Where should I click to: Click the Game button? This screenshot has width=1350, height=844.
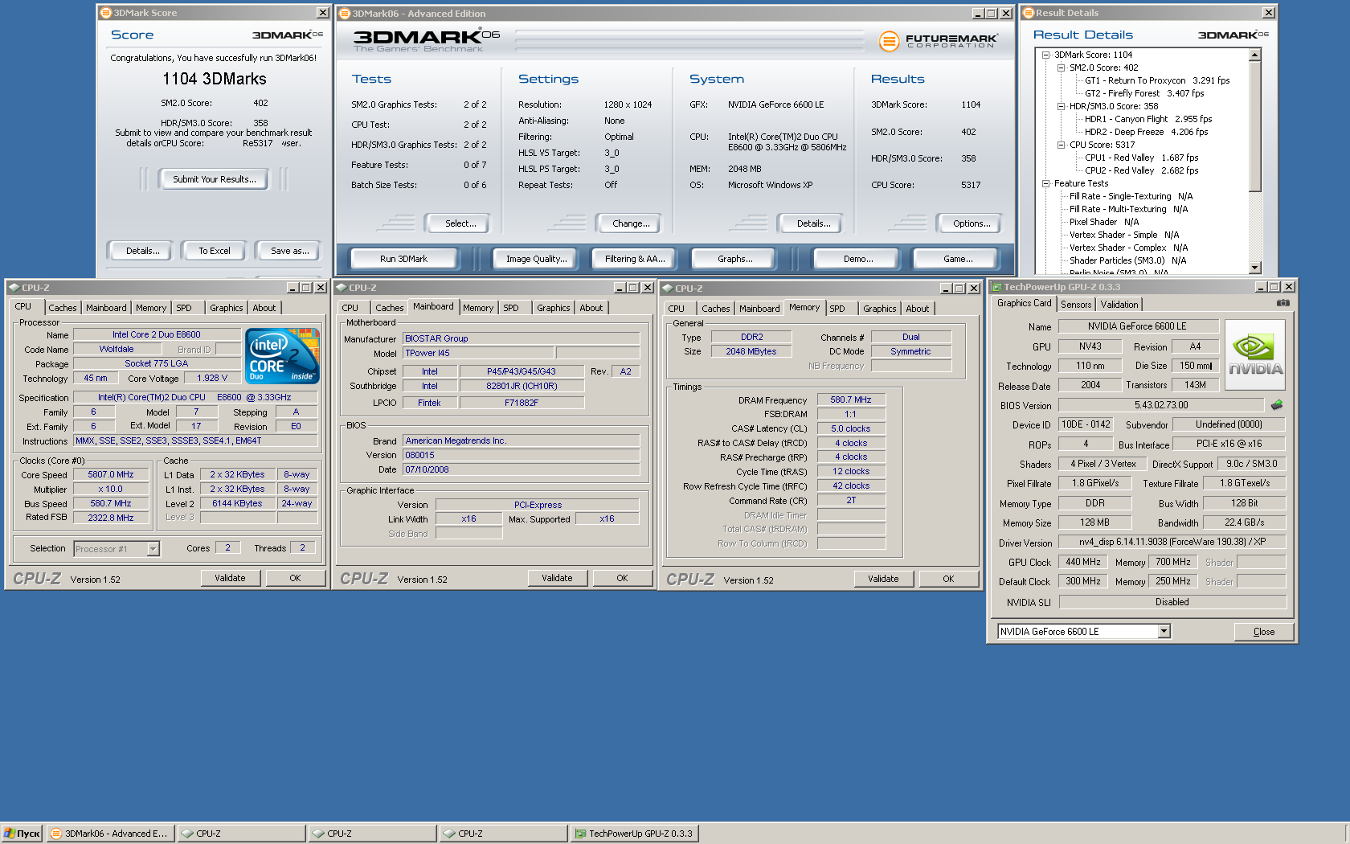coord(958,259)
